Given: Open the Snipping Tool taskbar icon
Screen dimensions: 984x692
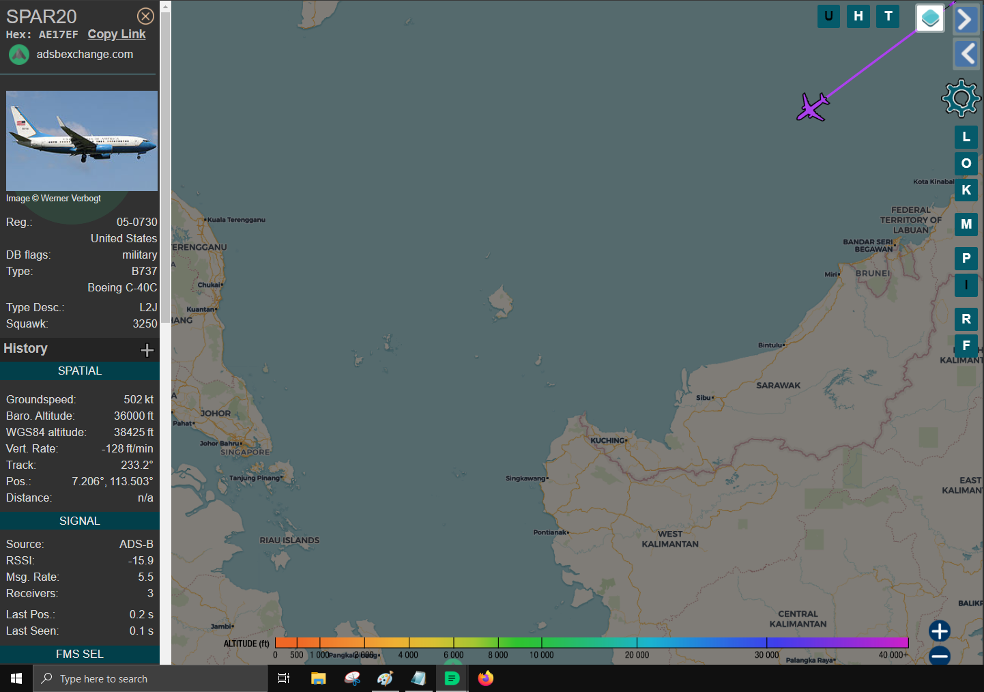Looking at the screenshot, I should (352, 678).
